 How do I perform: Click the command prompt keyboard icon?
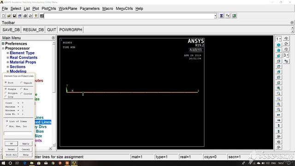pyautogui.click(x=42, y=16)
